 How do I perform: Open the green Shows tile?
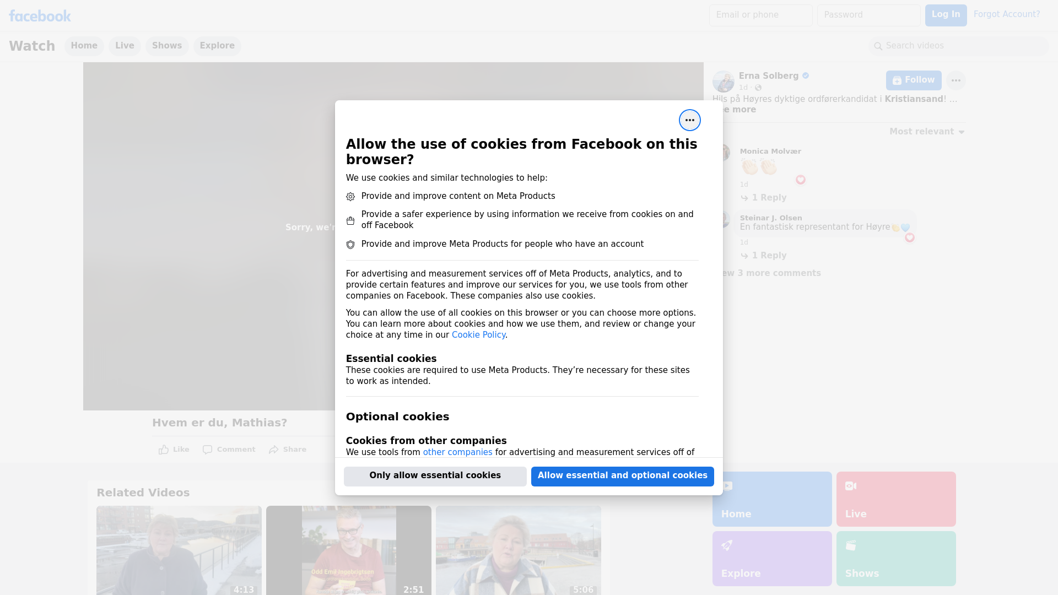[896, 559]
